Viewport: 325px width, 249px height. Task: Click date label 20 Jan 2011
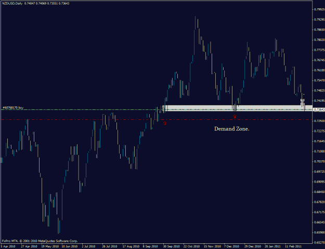click(272, 246)
